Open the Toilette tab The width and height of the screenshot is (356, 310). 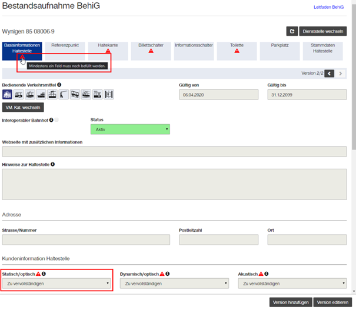tap(237, 51)
